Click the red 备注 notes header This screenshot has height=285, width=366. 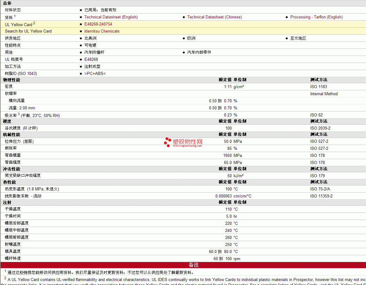pyautogui.click(x=194, y=265)
